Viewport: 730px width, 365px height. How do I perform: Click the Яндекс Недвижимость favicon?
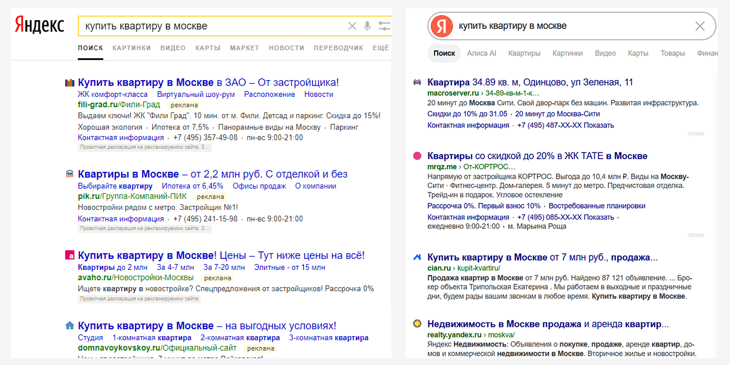coord(417,323)
